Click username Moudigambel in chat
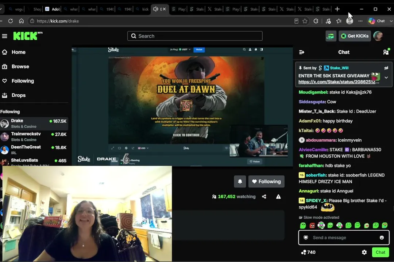The width and height of the screenshot is (394, 262). tap(313, 92)
